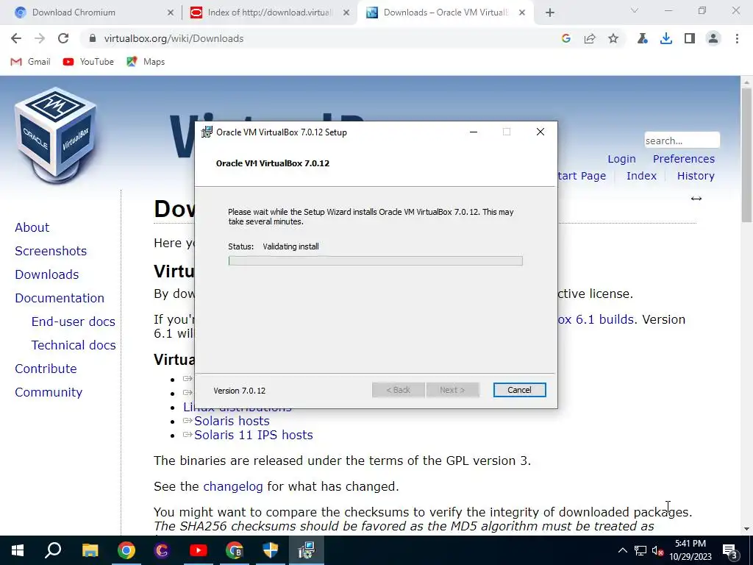Open the History wiki link
Viewport: 753px width, 565px height.
click(696, 176)
